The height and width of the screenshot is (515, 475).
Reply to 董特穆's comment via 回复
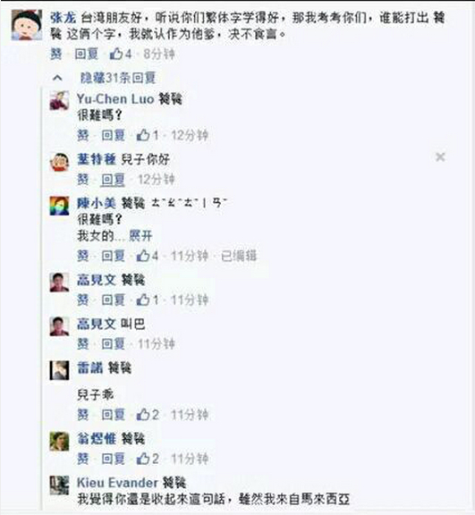click(113, 180)
